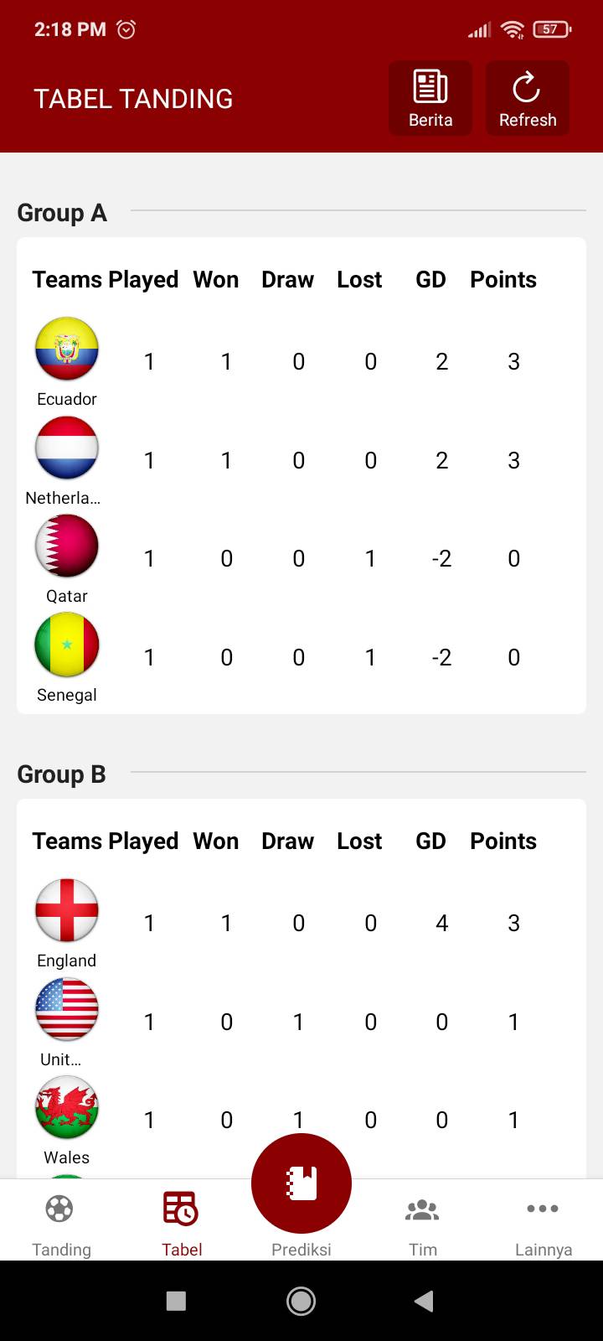
Task: Choose the Senegal flag icon
Action: [x=67, y=645]
